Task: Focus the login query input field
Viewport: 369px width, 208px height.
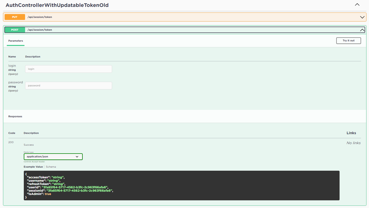Action: click(68, 69)
